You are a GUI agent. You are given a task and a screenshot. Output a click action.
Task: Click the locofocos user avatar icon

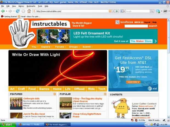(117, 22)
